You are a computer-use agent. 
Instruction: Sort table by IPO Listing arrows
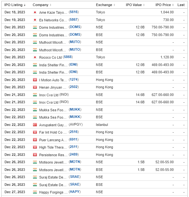pos(24,5)
